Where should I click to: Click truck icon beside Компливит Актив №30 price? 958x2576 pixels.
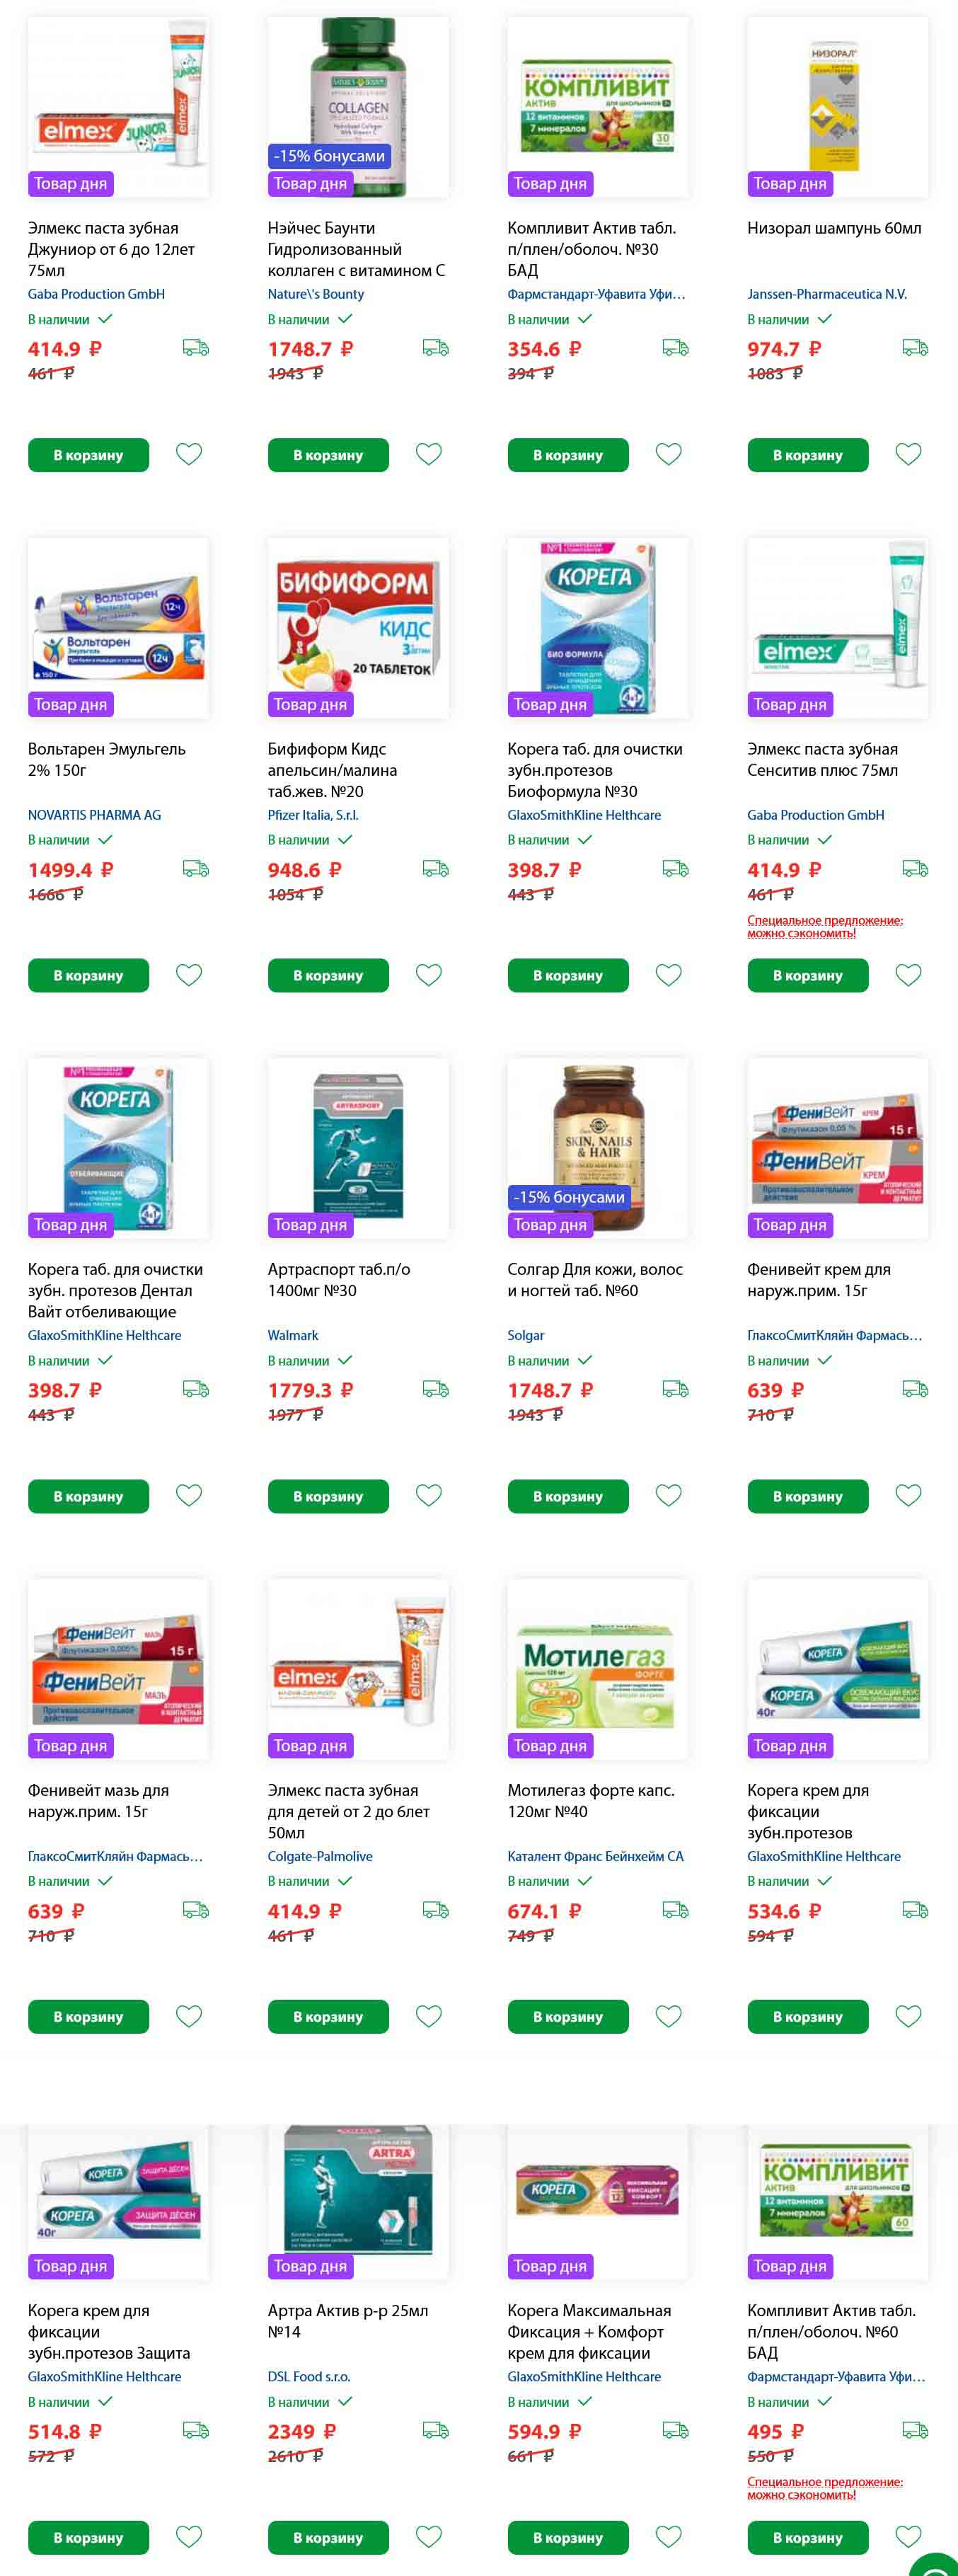(x=676, y=347)
